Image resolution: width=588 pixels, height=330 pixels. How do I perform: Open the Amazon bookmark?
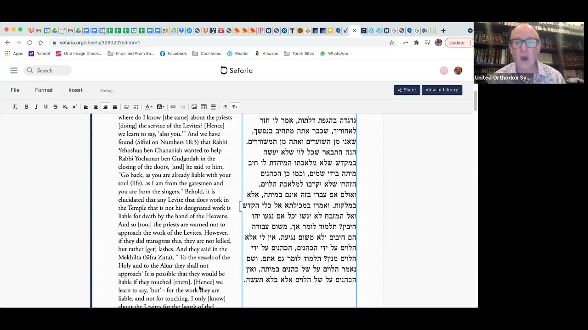tap(266, 54)
